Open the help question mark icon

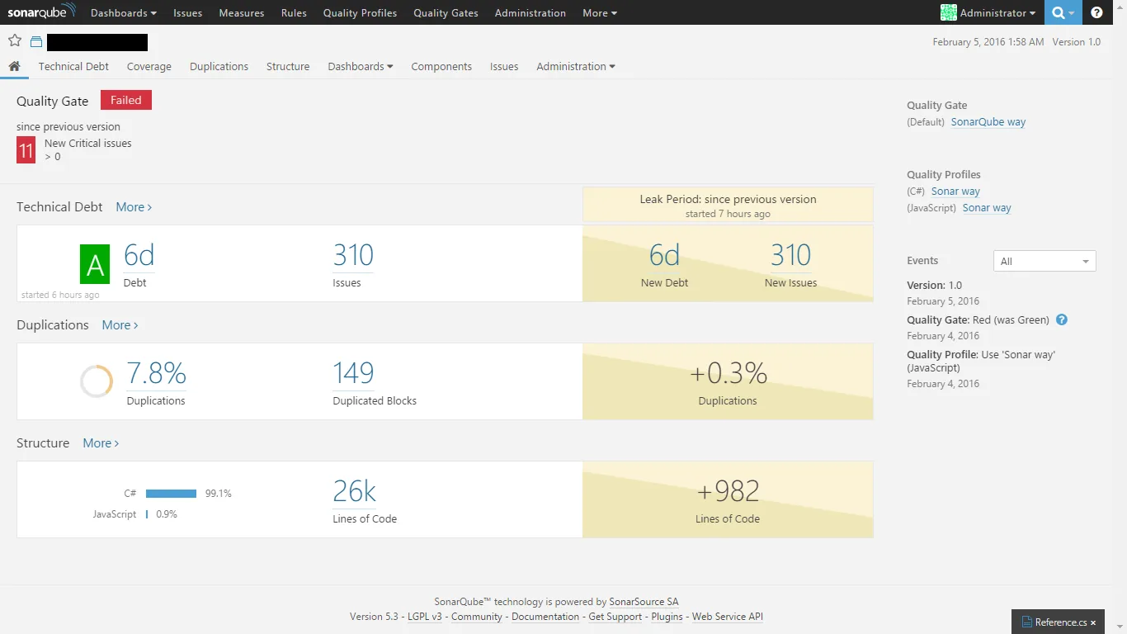point(1096,12)
